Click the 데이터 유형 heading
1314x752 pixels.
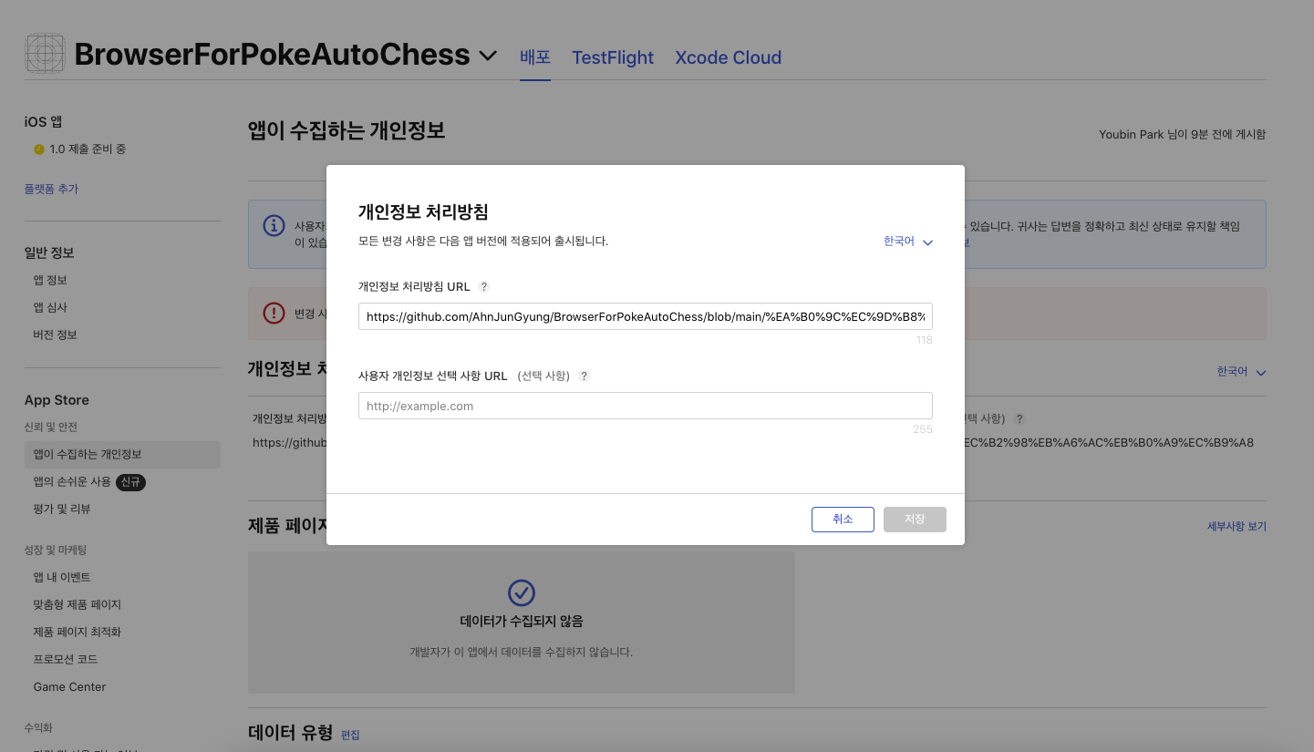291,733
